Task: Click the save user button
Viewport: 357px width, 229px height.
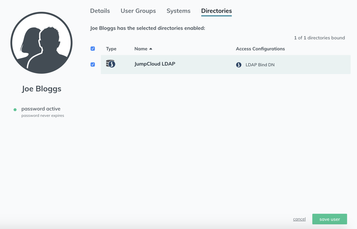Action: click(330, 219)
